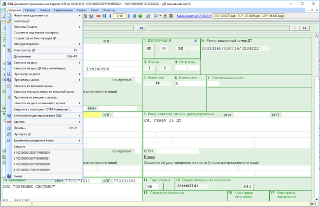The height and width of the screenshot is (207, 320).
Task: Choose Удалить with the red icon
Action: pos(19,121)
